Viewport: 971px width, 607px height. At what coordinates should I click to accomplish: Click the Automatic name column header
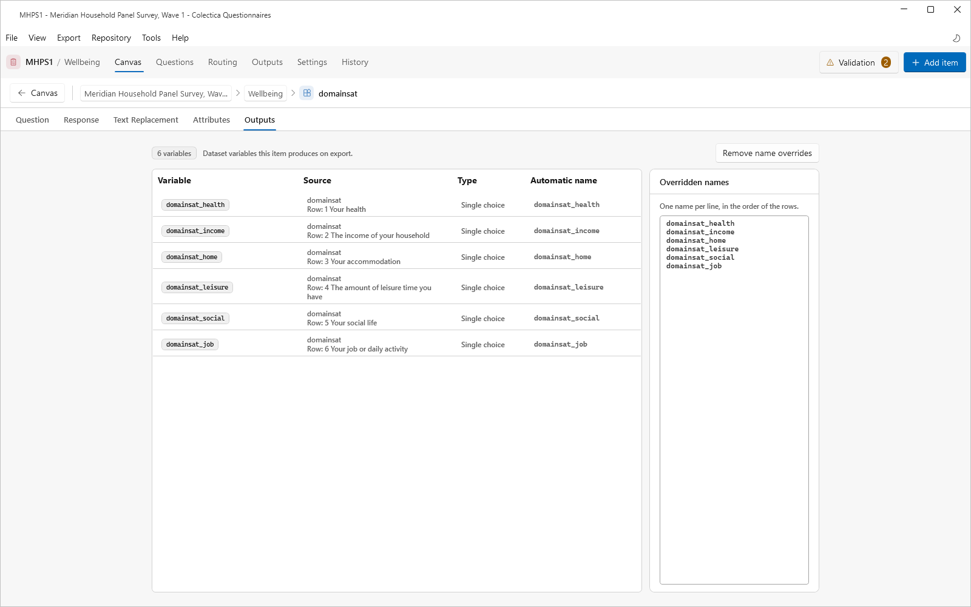[x=564, y=180]
